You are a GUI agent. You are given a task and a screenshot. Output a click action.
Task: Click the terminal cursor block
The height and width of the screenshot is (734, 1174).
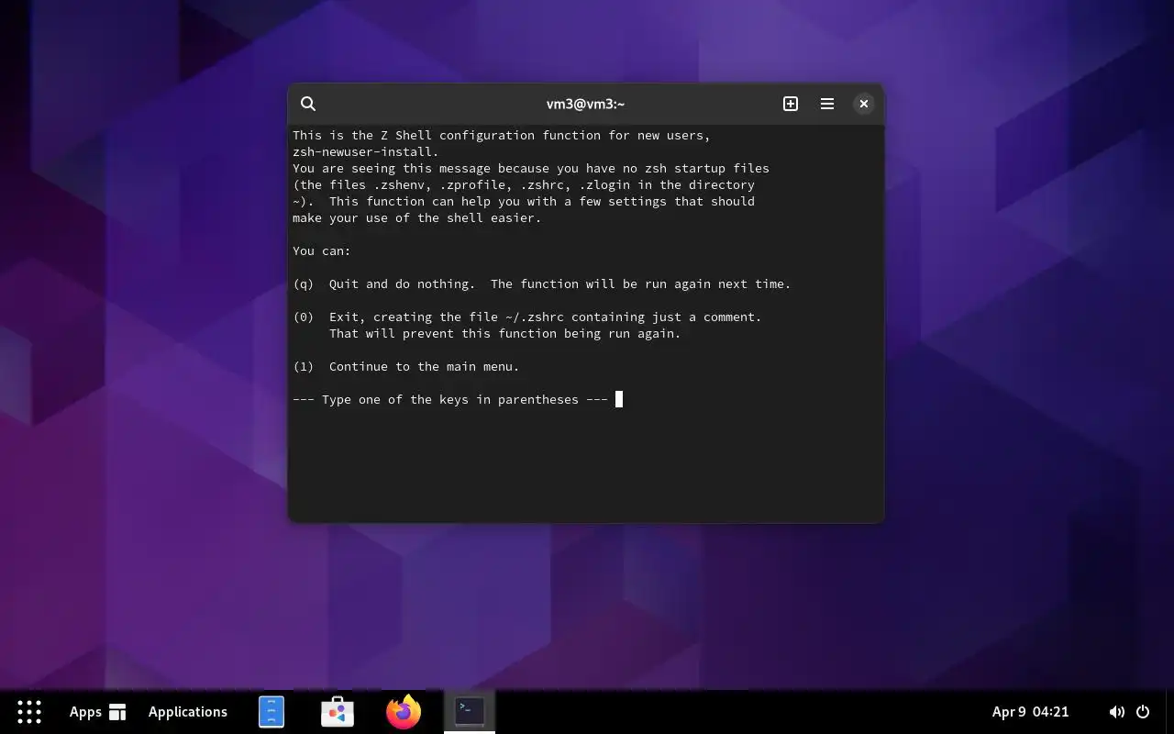(619, 399)
